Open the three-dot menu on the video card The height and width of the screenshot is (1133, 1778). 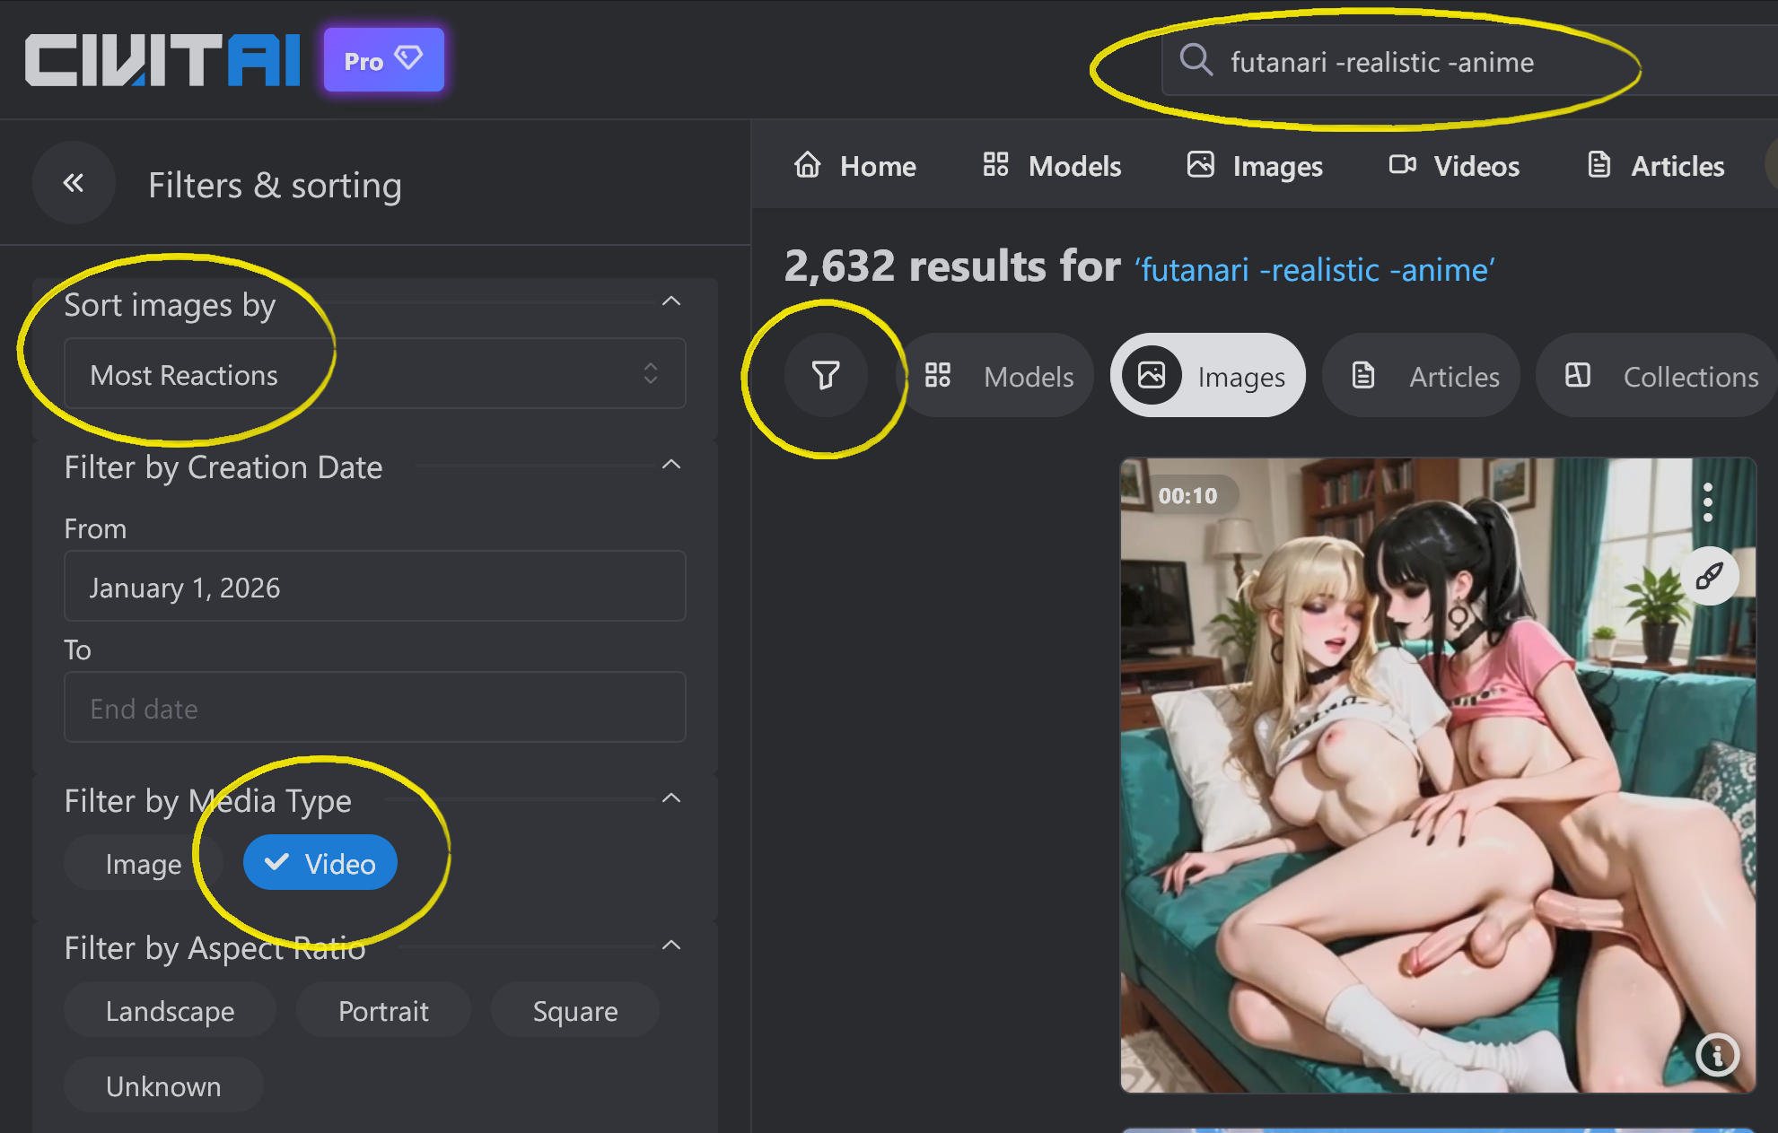click(1708, 502)
